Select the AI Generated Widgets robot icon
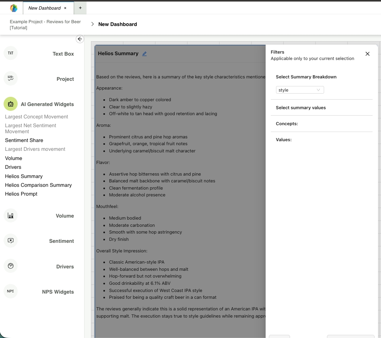The height and width of the screenshot is (338, 381). [11, 104]
